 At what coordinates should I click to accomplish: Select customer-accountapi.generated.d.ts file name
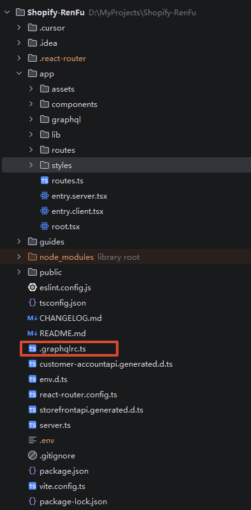[106, 364]
